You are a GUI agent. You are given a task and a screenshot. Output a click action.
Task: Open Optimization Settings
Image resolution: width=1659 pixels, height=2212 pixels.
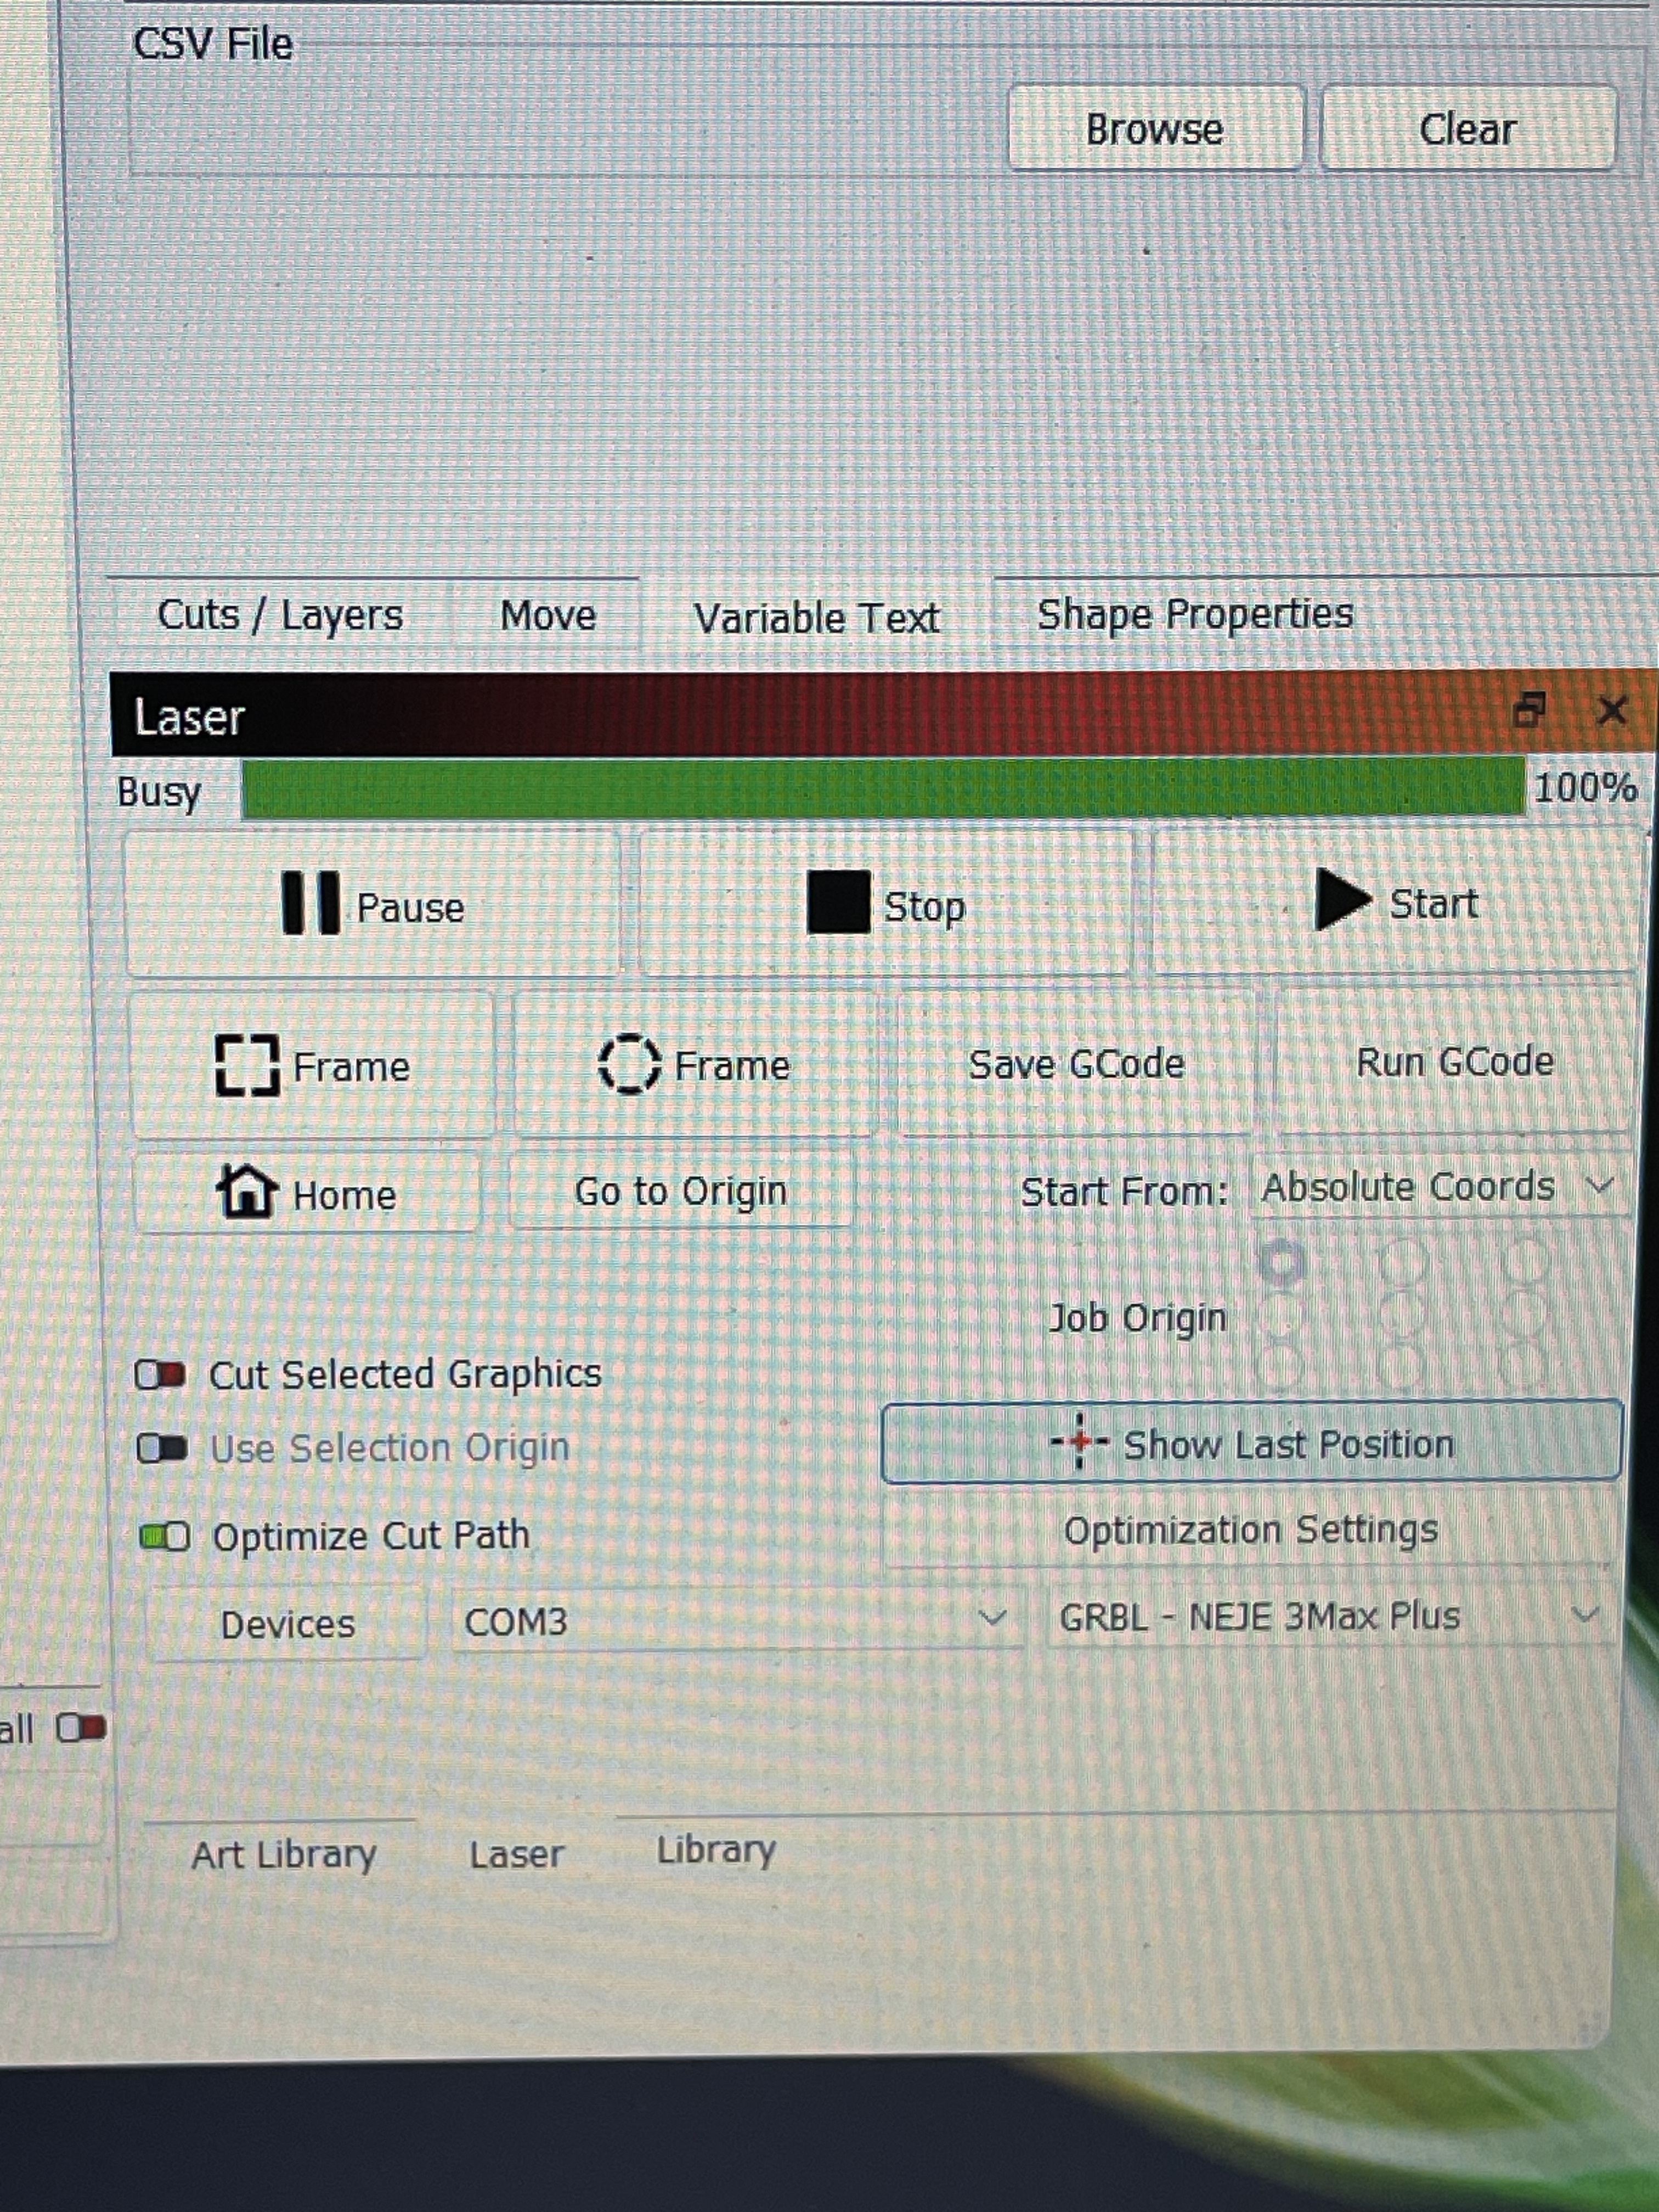1250,1530
